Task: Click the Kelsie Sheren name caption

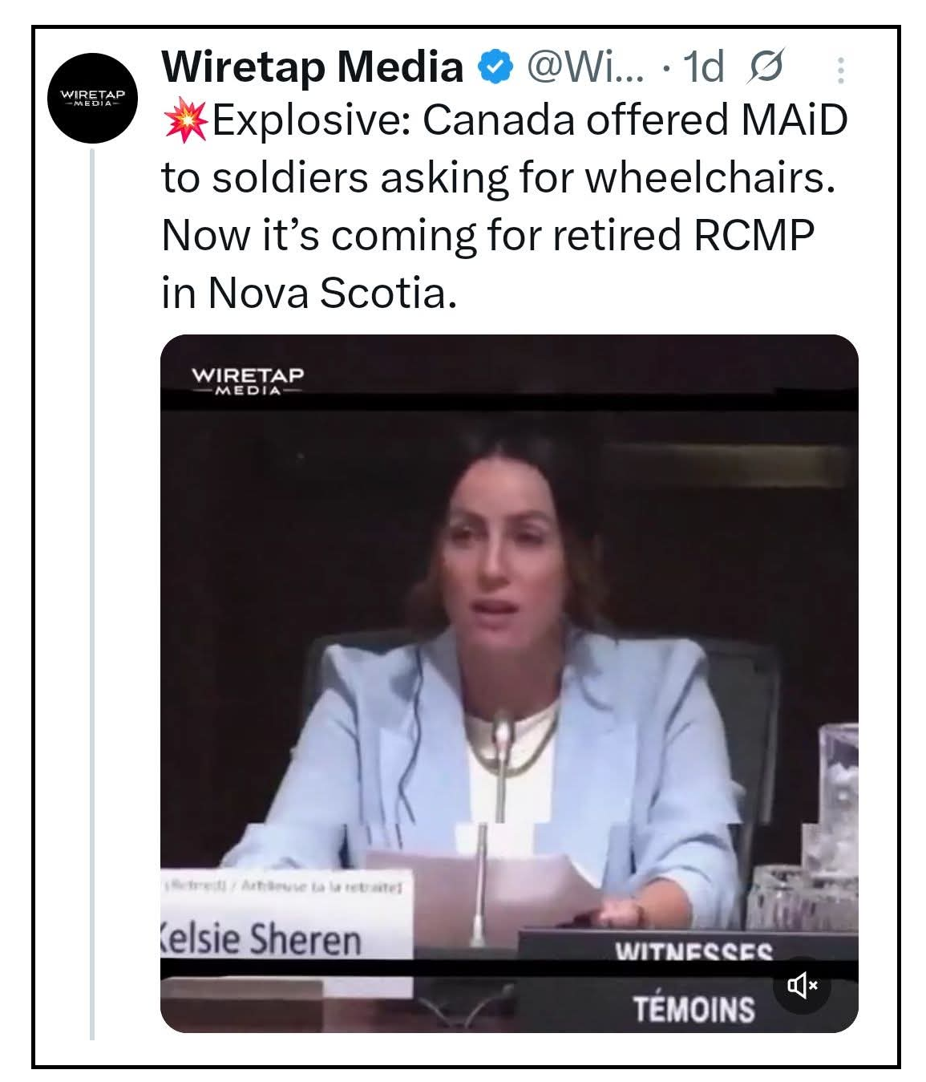Action: coord(261,938)
